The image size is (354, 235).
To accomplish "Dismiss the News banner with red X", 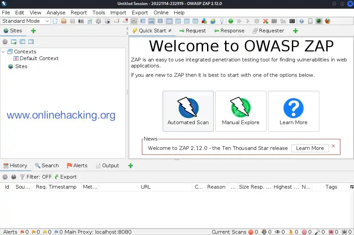I will (333, 146).
